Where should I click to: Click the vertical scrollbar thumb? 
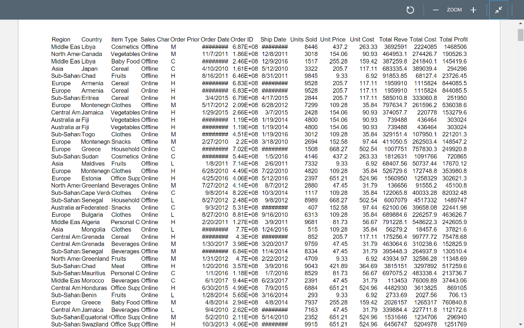pyautogui.click(x=520, y=35)
